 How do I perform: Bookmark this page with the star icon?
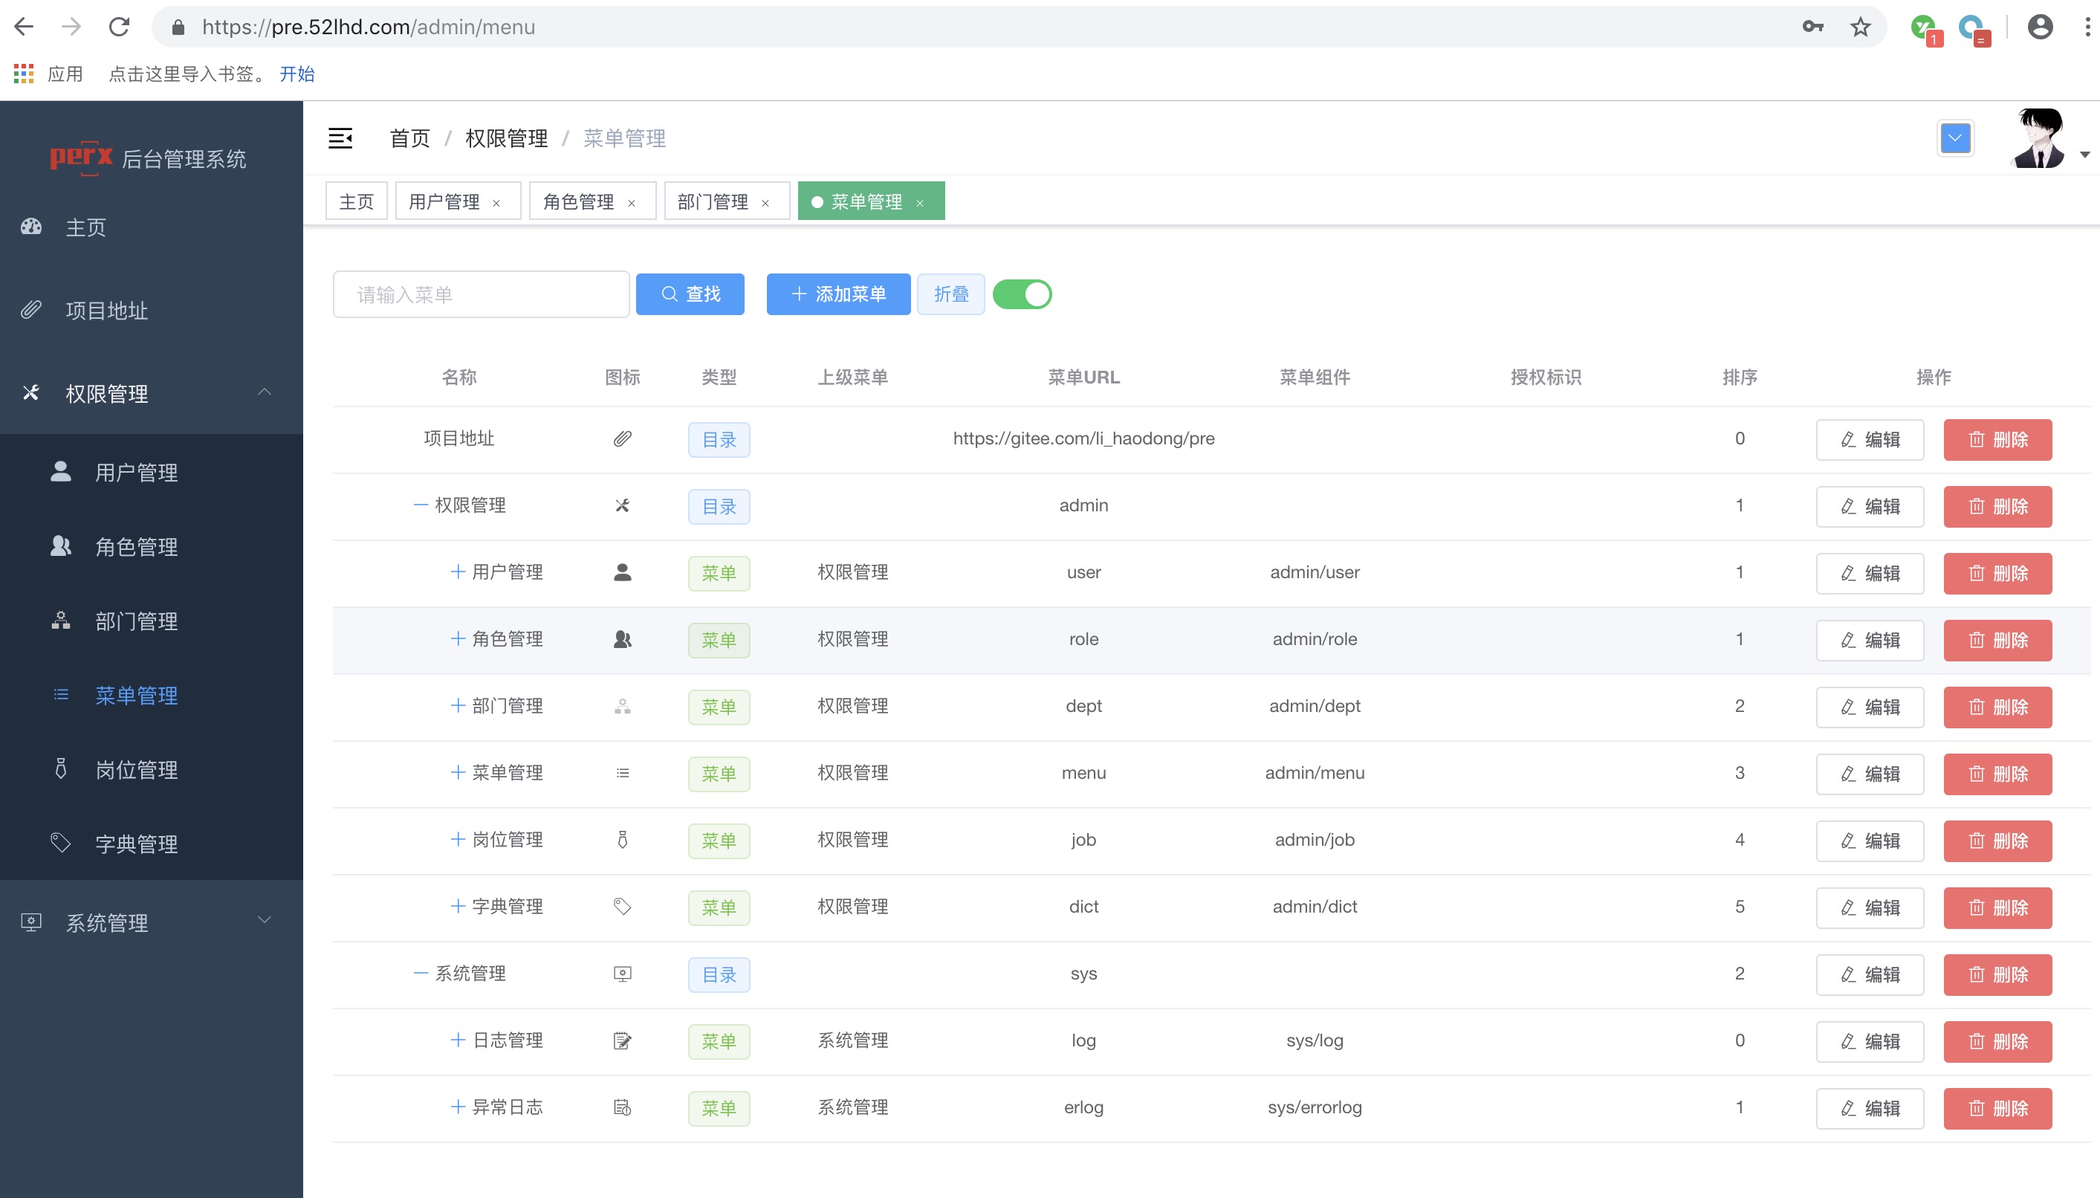[1860, 27]
